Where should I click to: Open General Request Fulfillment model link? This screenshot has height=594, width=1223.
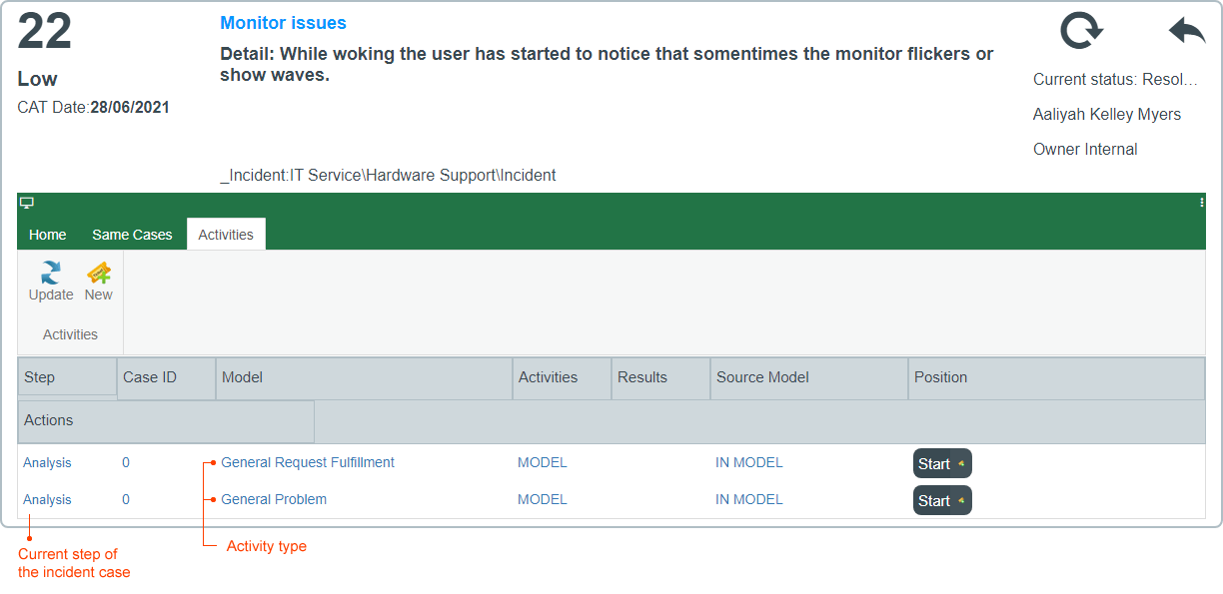308,462
